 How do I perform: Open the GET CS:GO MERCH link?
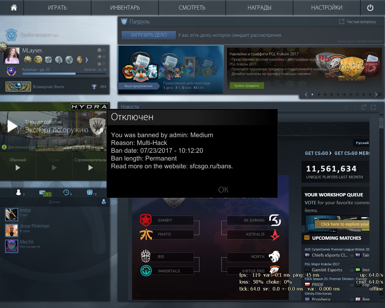click(x=352, y=153)
